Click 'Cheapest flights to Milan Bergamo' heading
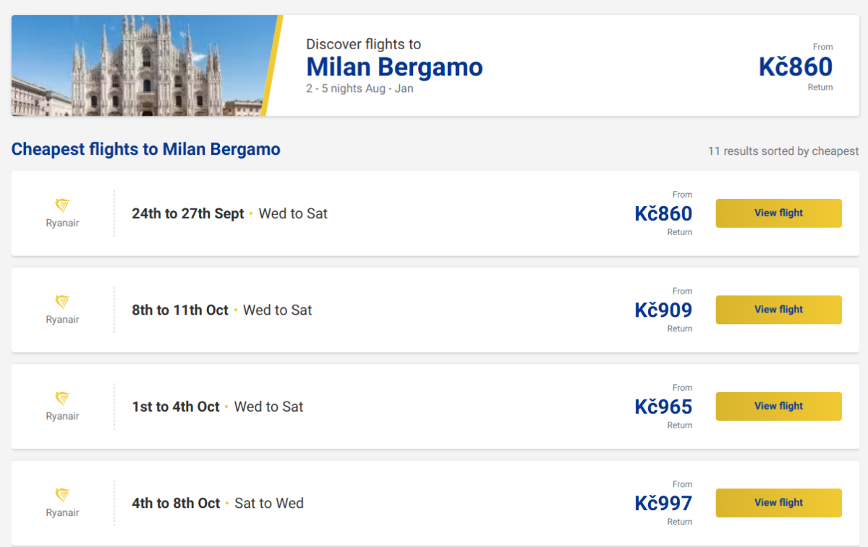 146,150
